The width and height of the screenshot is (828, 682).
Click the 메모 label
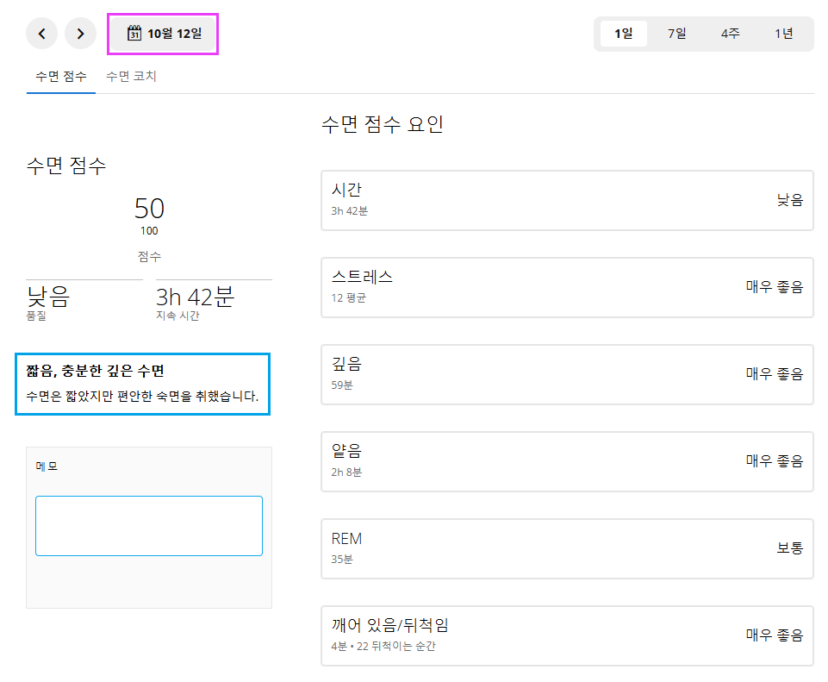coord(47,466)
